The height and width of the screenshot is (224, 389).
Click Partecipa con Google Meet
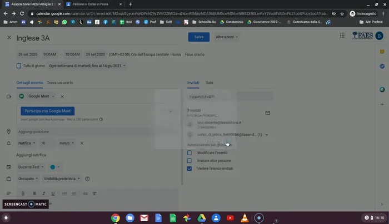click(x=49, y=111)
